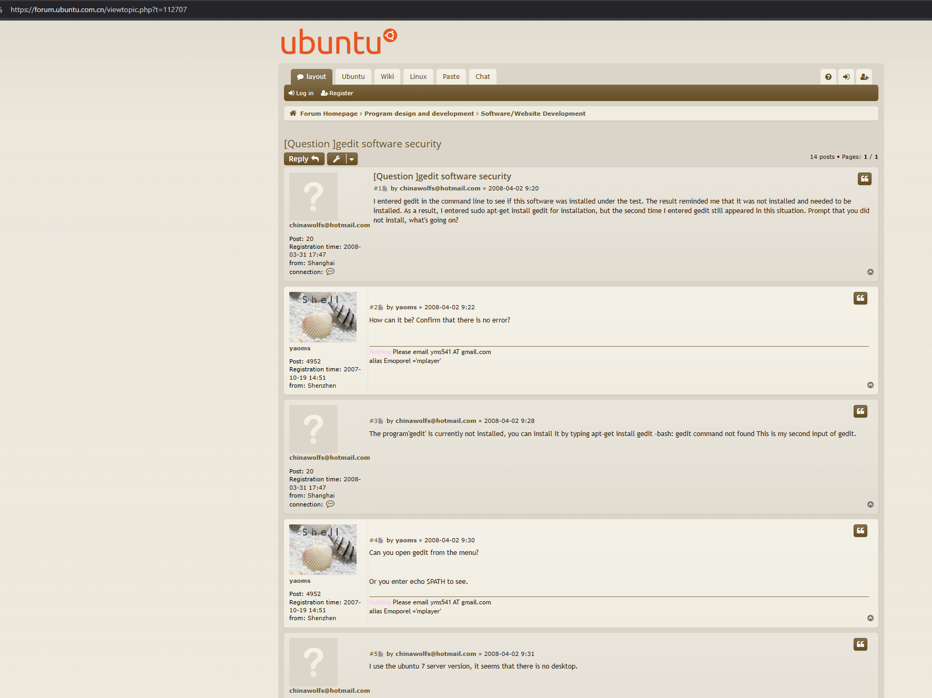The width and height of the screenshot is (932, 698).
Task: Quote post #3 by chinawolfs
Action: [860, 411]
